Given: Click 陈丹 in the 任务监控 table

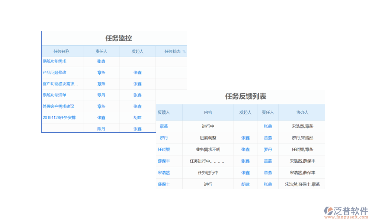Looking at the screenshot, I should click(x=101, y=129).
